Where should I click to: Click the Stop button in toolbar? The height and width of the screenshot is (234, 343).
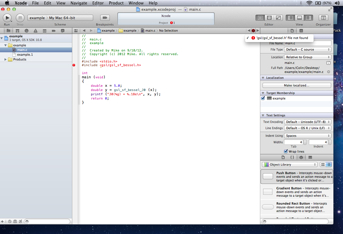(x=20, y=18)
